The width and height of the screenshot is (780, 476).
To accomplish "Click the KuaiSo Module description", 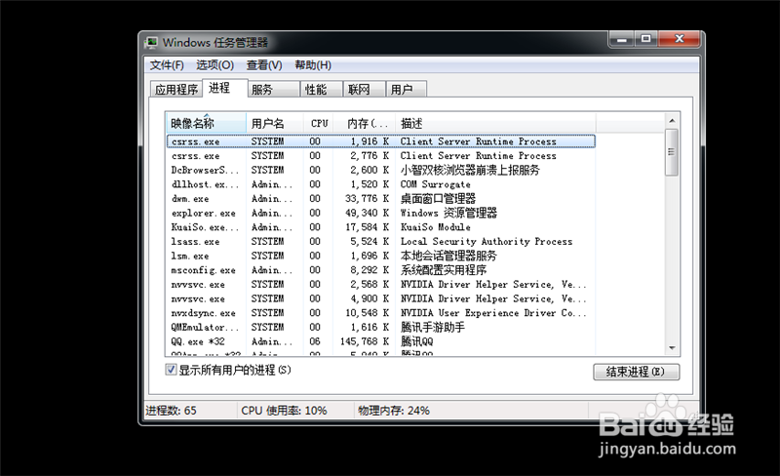I will pyautogui.click(x=435, y=227).
